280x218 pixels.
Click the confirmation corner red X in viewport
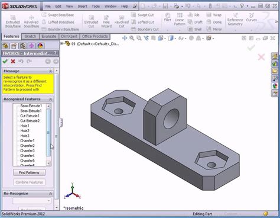[x=261, y=57]
